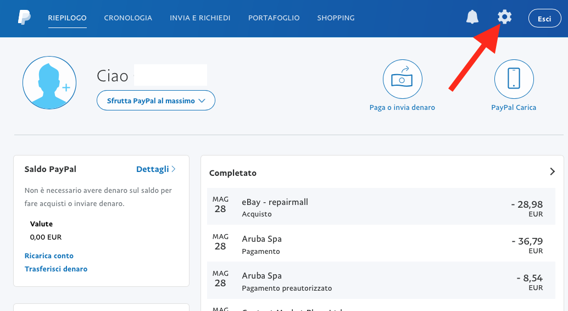Image resolution: width=568 pixels, height=311 pixels.
Task: Click the PayPal Carica phone icon
Action: click(x=514, y=79)
